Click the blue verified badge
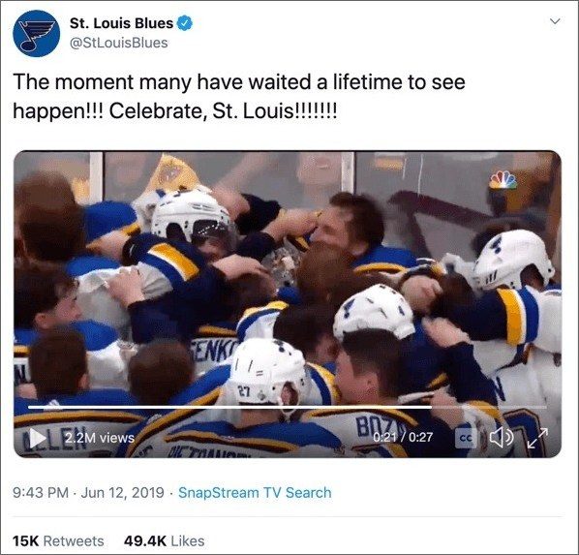The width and height of the screenshot is (579, 555). 184,23
